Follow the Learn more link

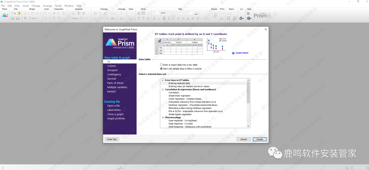242,53
